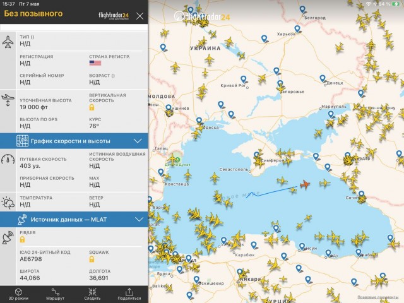Tap the airport pin at Белгород

[303, 10]
